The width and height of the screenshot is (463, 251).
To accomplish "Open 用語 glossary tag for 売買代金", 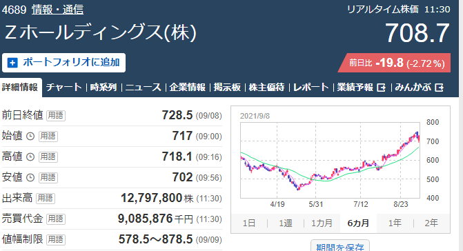I will pyautogui.click(x=56, y=219).
